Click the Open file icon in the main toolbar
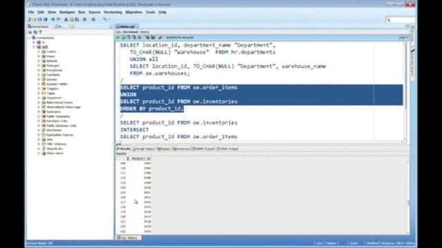Viewport: 442px width, 248px height. [35, 19]
